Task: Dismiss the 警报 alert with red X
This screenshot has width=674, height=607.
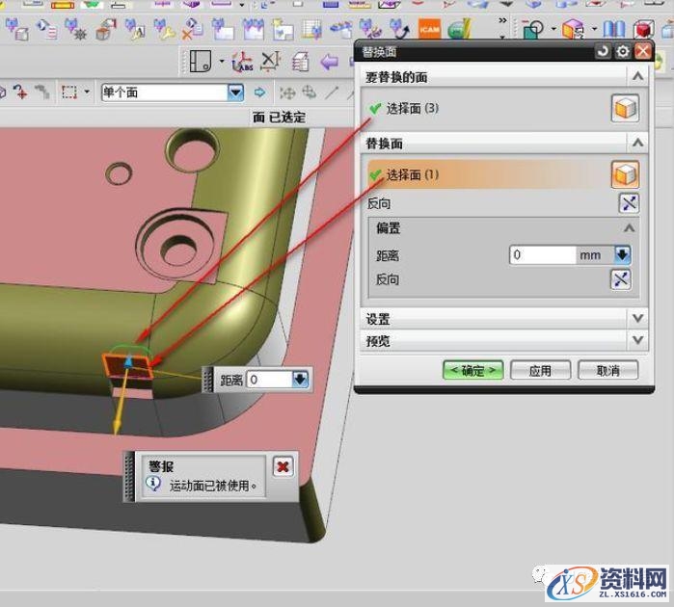Action: pos(283,466)
